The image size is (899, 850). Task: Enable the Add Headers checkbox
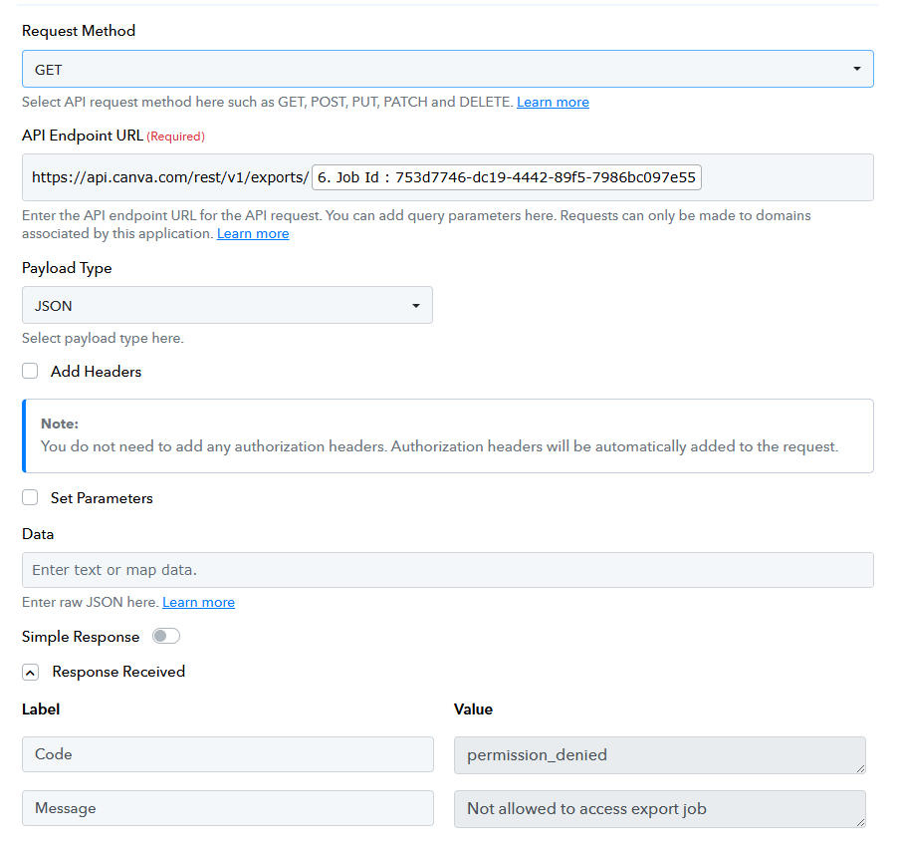tap(30, 371)
